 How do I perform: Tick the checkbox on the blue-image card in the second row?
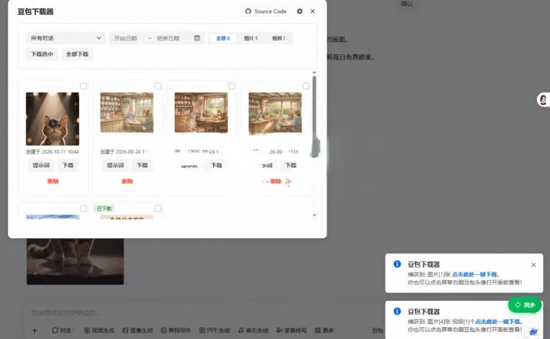[x=83, y=209]
